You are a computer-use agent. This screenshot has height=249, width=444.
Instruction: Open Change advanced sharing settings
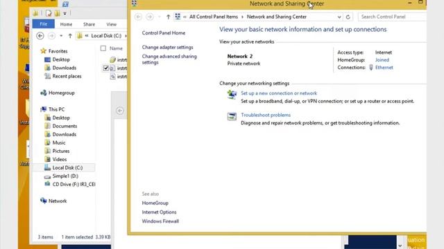coord(169,59)
